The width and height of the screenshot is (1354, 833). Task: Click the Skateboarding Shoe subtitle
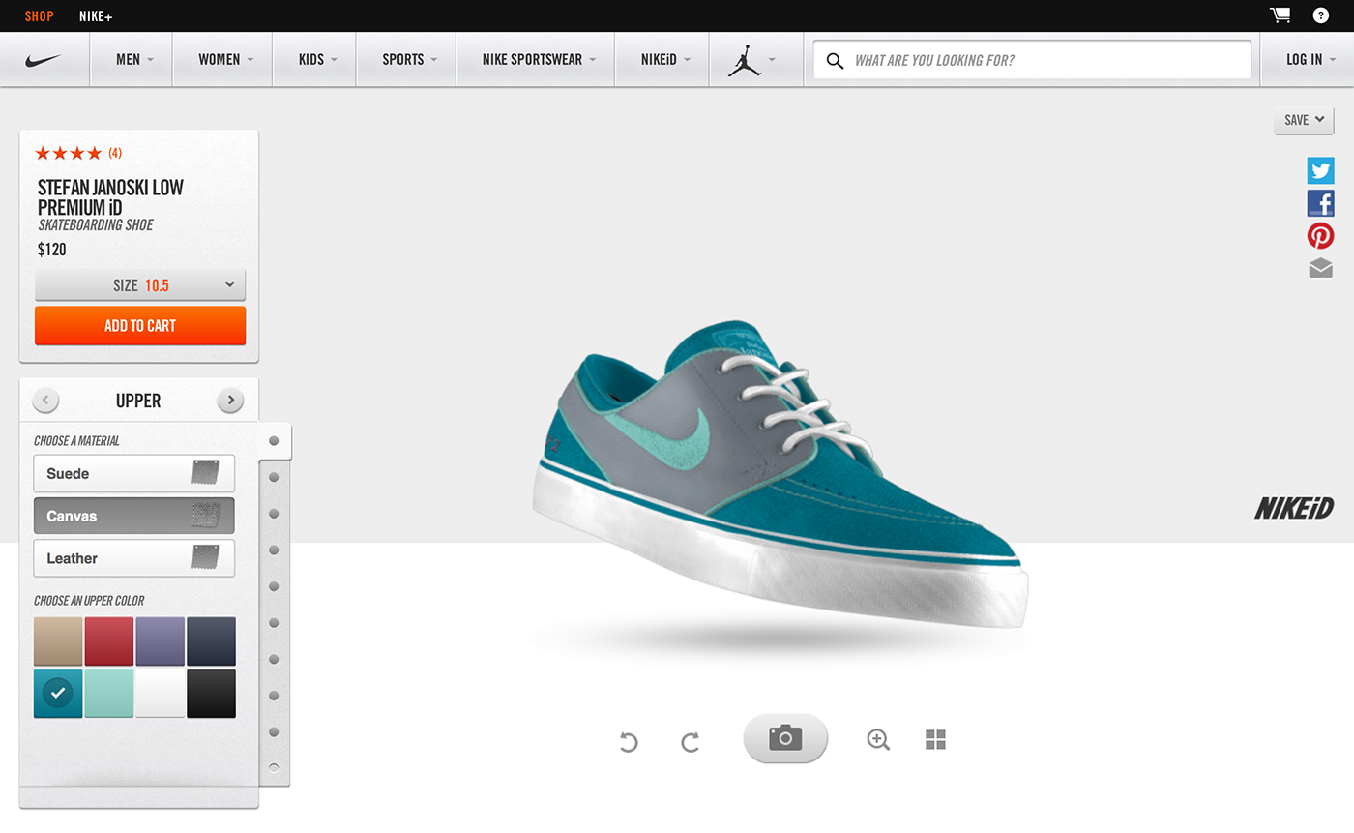point(96,225)
